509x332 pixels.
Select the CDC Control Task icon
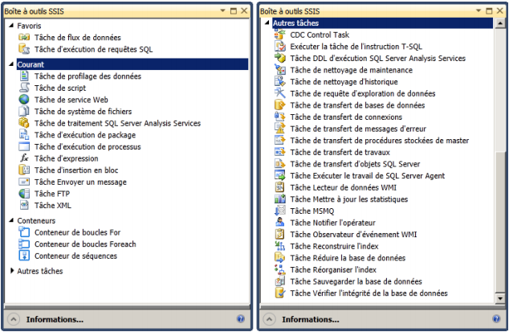coord(280,35)
